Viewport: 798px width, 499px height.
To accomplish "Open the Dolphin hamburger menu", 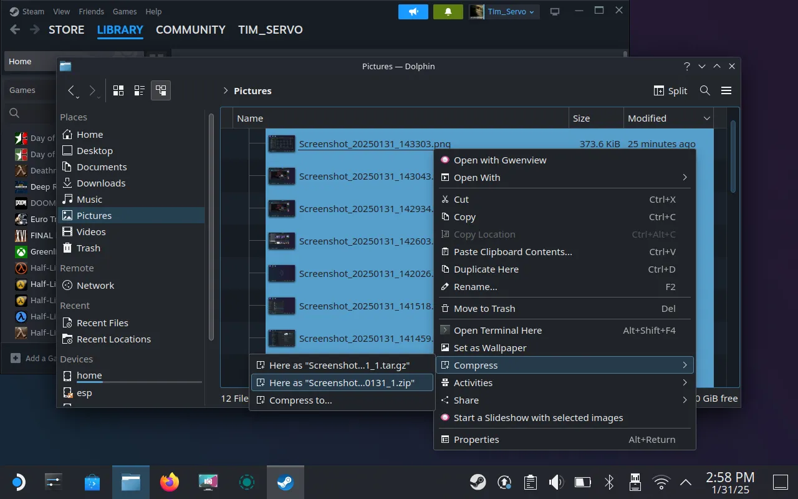I will click(726, 90).
